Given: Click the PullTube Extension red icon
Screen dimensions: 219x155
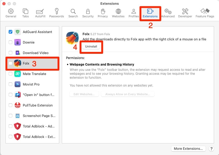Looking at the screenshot, I should pyautogui.click(x=18, y=105).
